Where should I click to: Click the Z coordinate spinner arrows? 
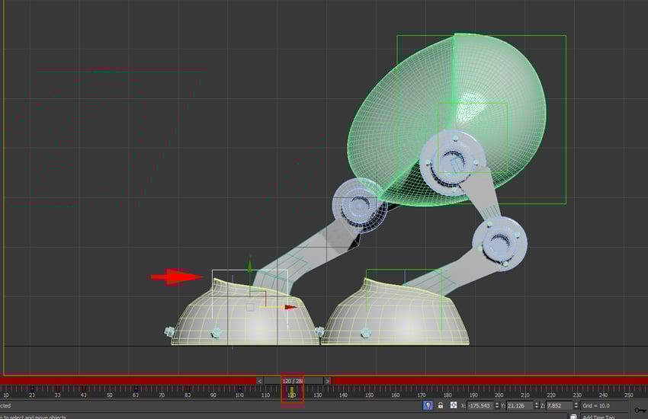click(576, 406)
